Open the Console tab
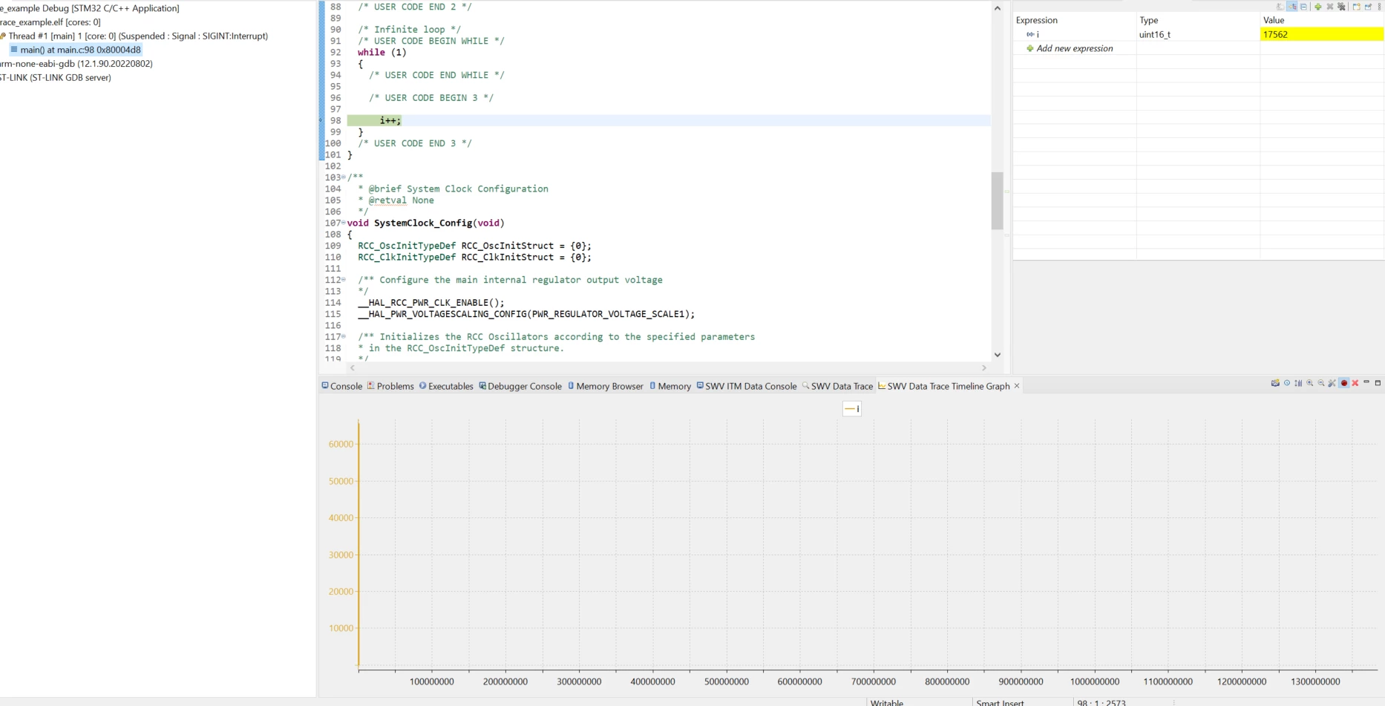Viewport: 1385px width, 706px height. coord(341,386)
